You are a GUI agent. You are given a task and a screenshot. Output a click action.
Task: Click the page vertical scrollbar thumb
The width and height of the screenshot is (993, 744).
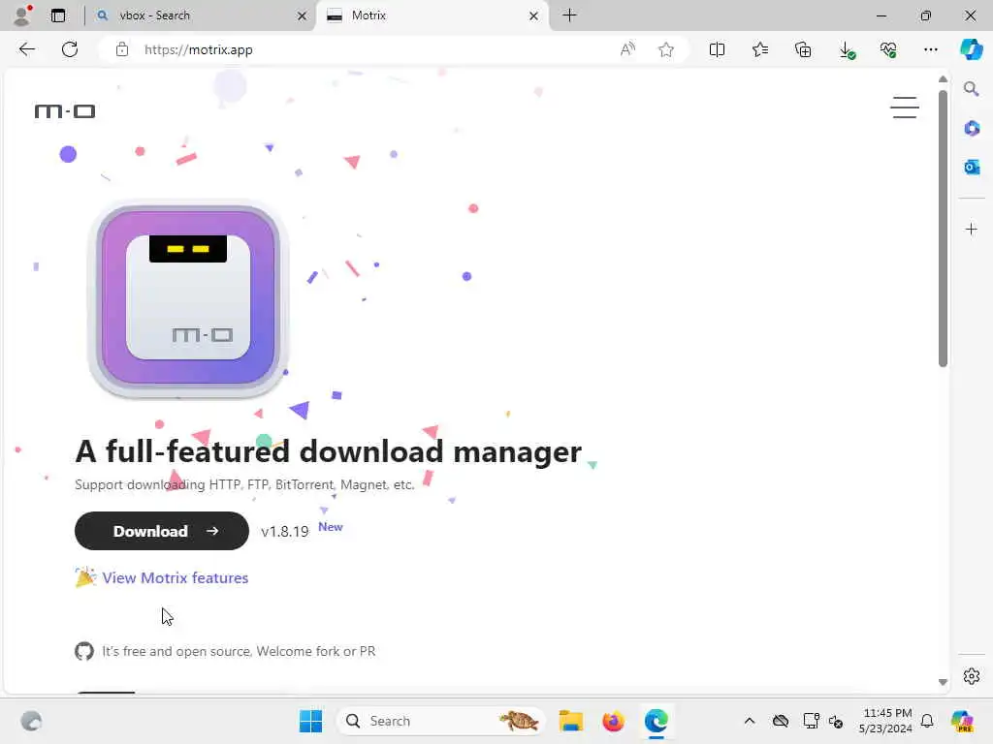pos(943,229)
